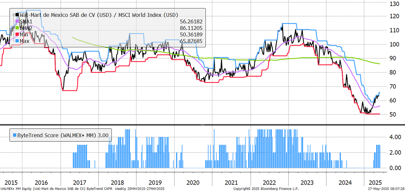Click the 70 price axis label
Viewport: 405px width, 191px height.
tap(394, 86)
